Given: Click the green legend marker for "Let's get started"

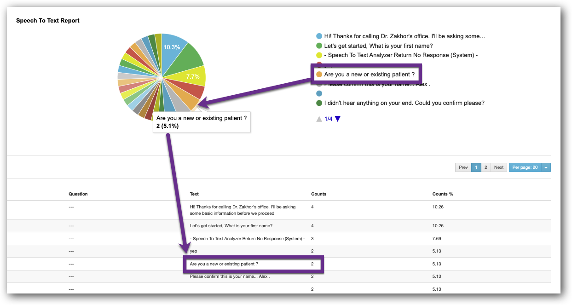Looking at the screenshot, I should pyautogui.click(x=319, y=46).
